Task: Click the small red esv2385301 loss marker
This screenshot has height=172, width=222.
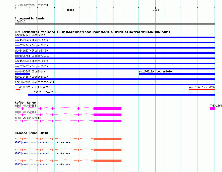Action: click(x=18, y=90)
